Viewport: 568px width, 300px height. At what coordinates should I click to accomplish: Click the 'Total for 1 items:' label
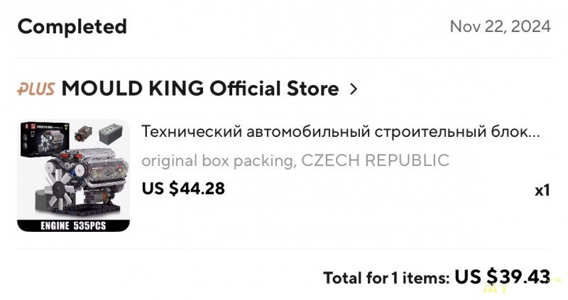click(386, 277)
